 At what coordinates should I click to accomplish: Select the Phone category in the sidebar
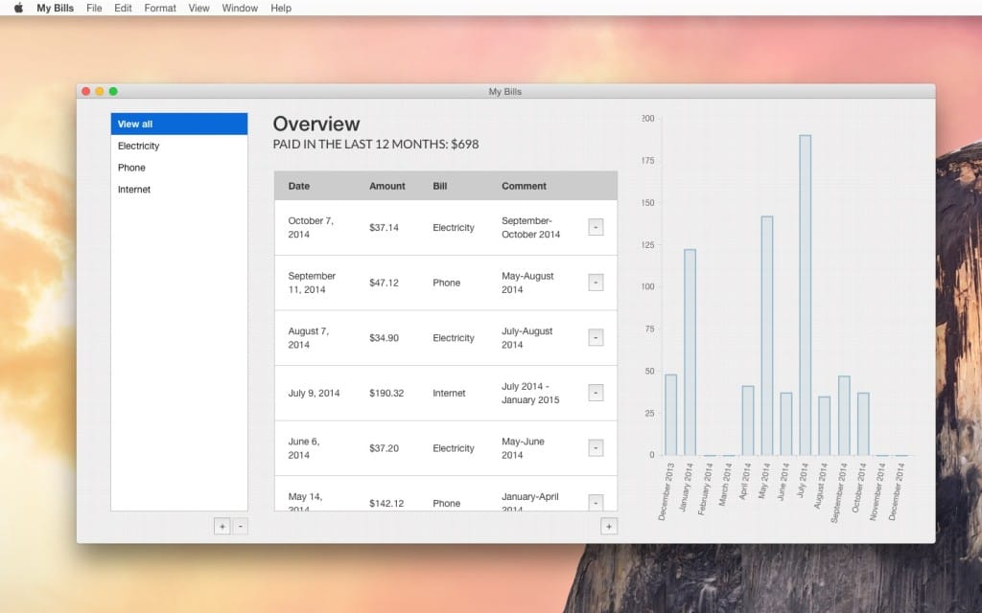179,168
